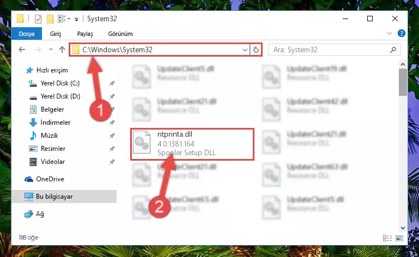419x257 pixels.
Task: Click the New folder toolbar icon
Action: (x=50, y=19)
